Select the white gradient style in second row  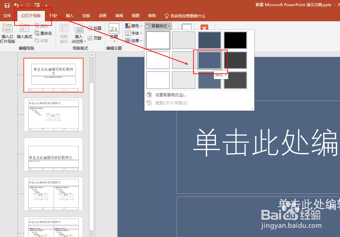click(x=158, y=60)
